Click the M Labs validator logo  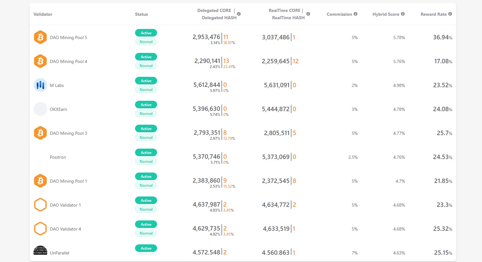point(40,85)
